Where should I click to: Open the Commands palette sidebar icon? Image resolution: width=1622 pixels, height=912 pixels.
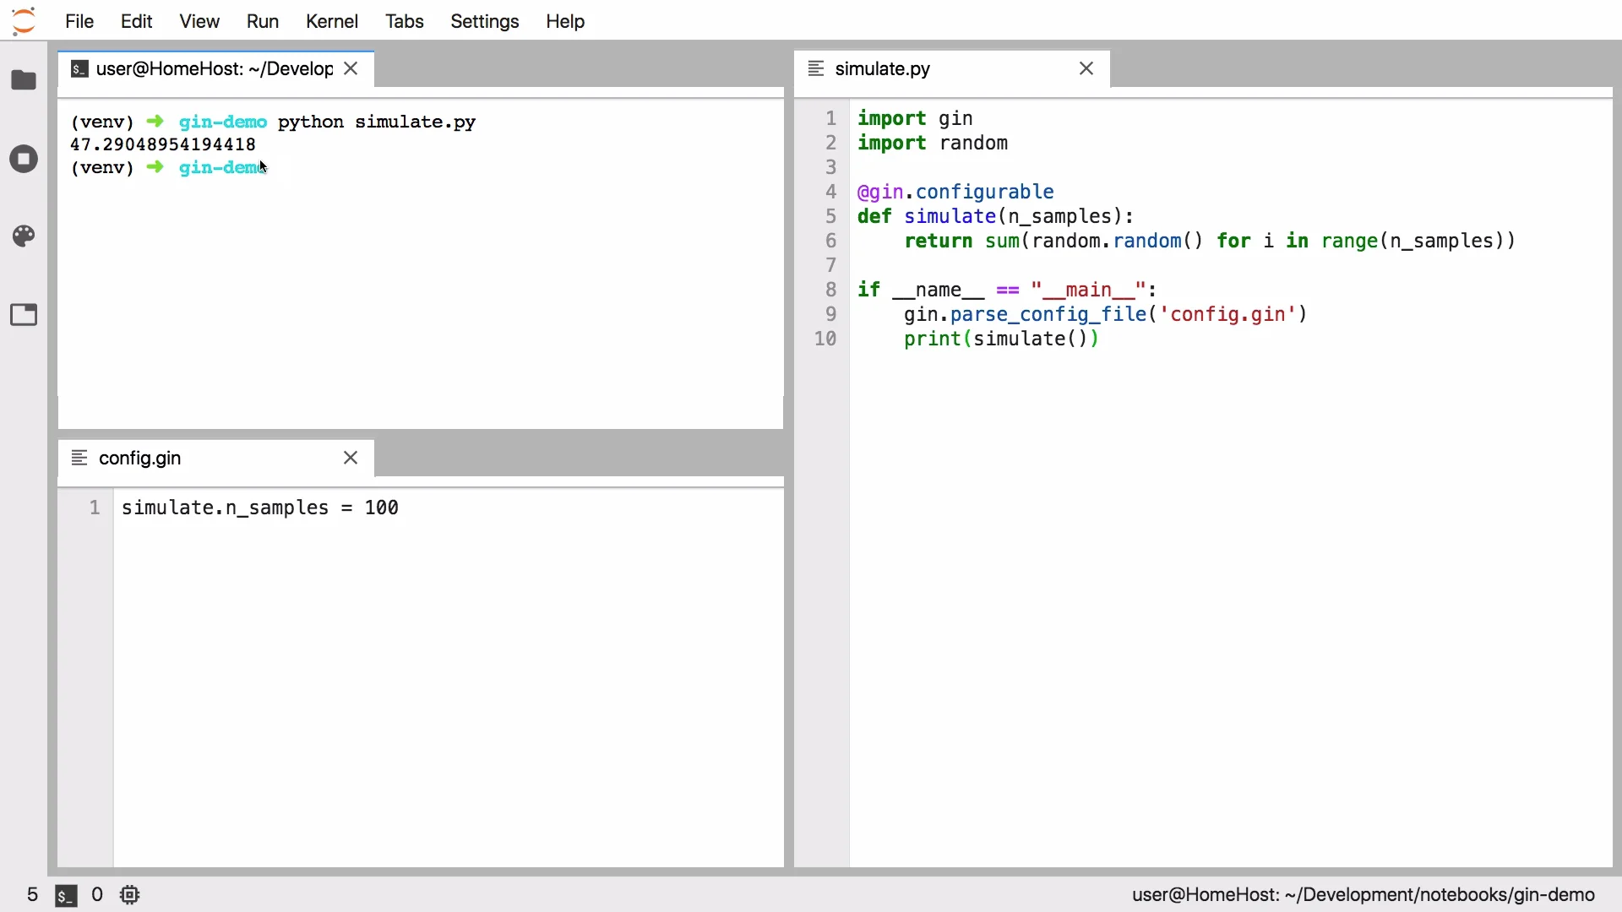click(x=24, y=236)
